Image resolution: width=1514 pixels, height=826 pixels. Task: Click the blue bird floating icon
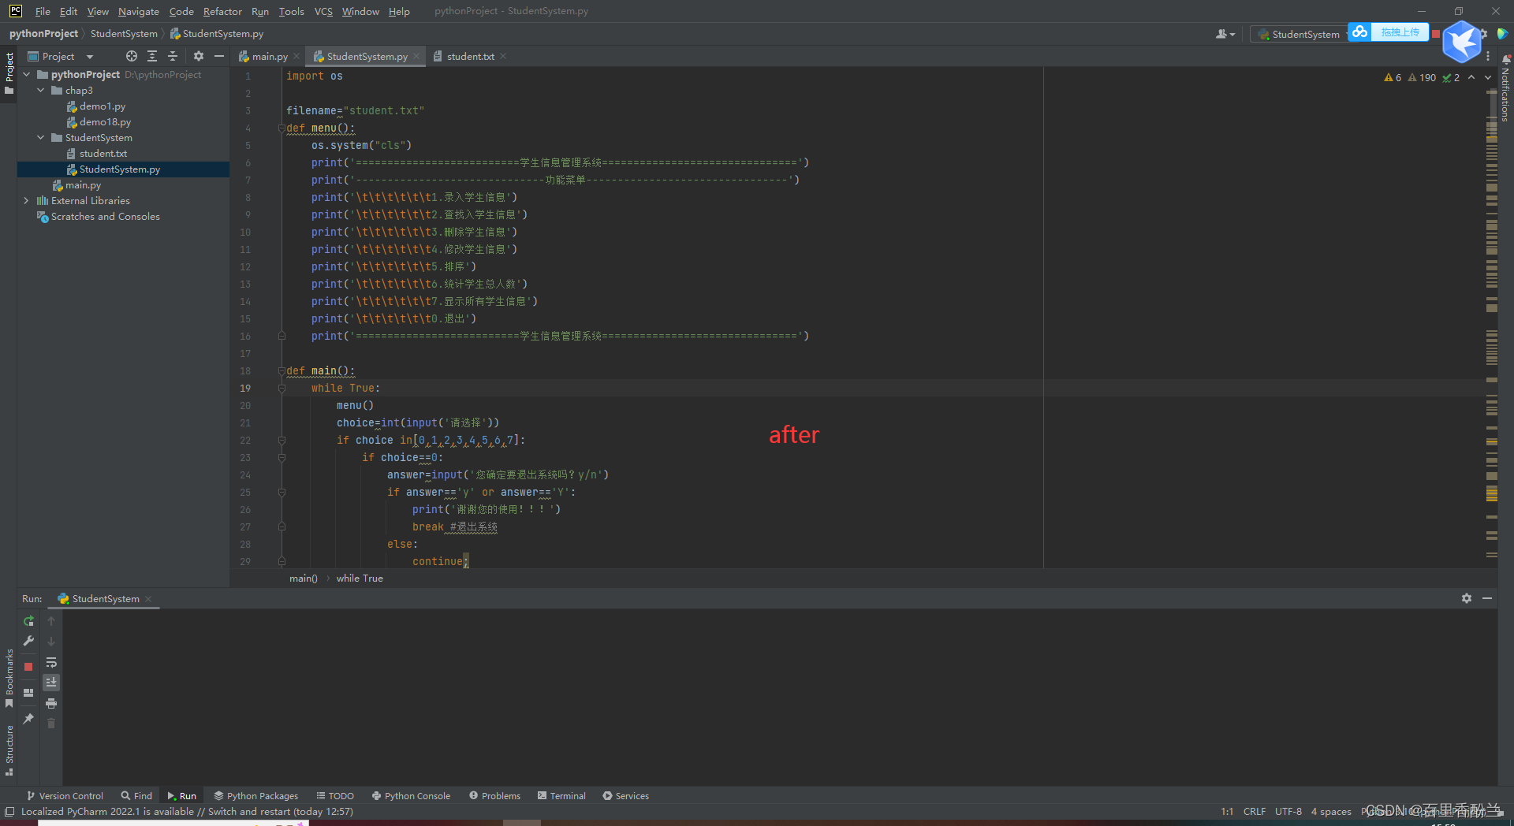pos(1461,42)
